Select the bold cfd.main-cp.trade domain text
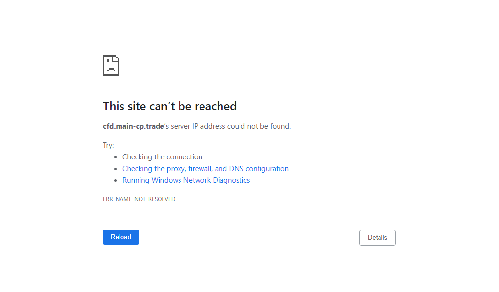 [x=133, y=126]
